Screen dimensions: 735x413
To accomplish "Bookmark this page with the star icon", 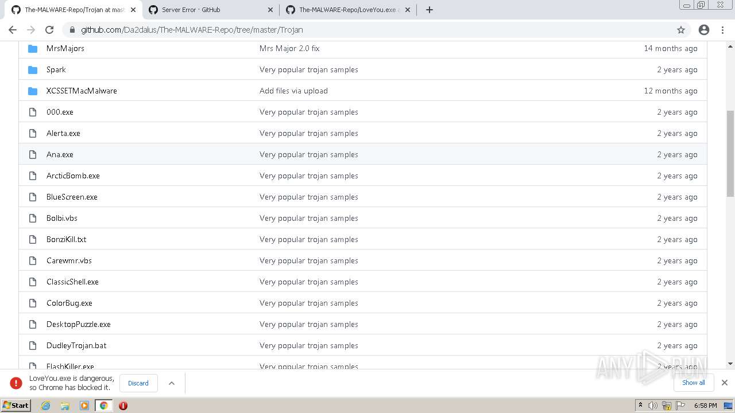I will [681, 30].
